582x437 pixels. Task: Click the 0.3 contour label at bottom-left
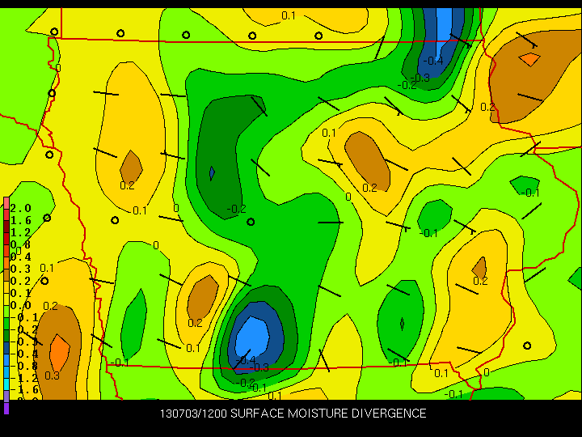tap(52, 375)
